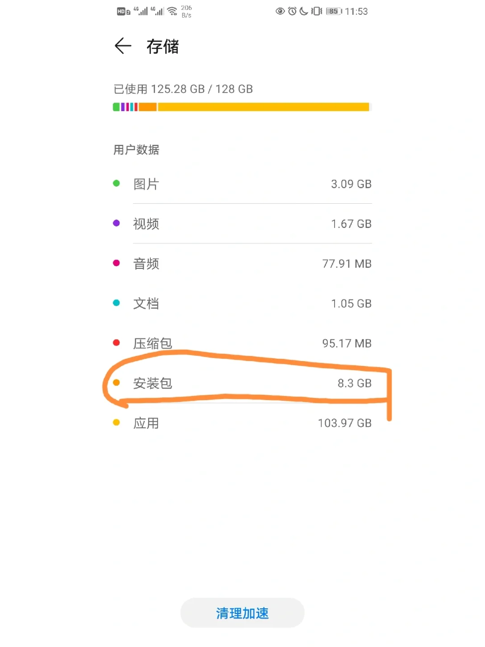Tap the yellow apps segment of storage bar
This screenshot has width=485, height=647.
coord(264,107)
